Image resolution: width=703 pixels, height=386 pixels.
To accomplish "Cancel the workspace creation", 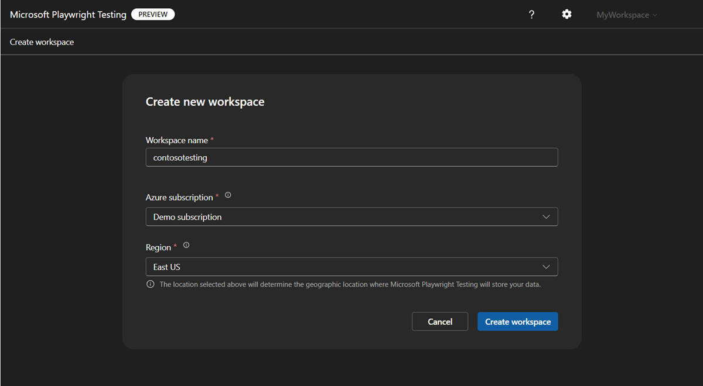I will pos(440,321).
